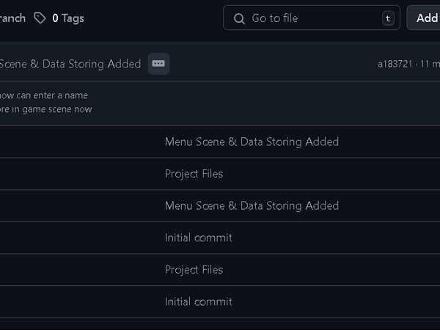The image size is (440, 330).
Task: Click description line ending 'in game scene now'
Action: (x=46, y=109)
